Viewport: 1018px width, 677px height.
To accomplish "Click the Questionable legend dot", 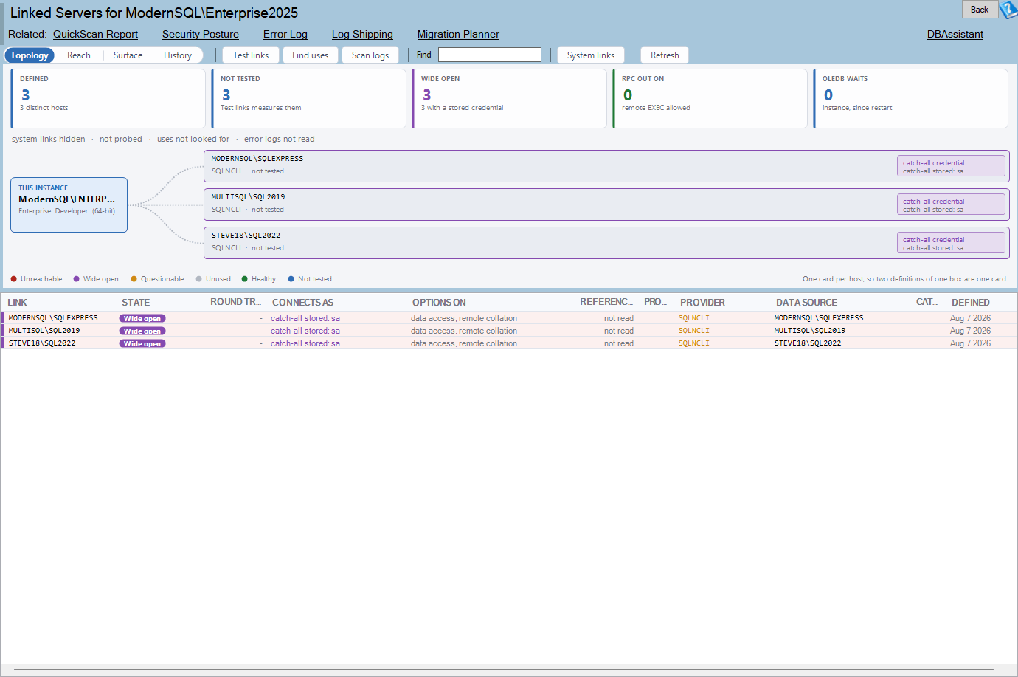I will pos(134,279).
